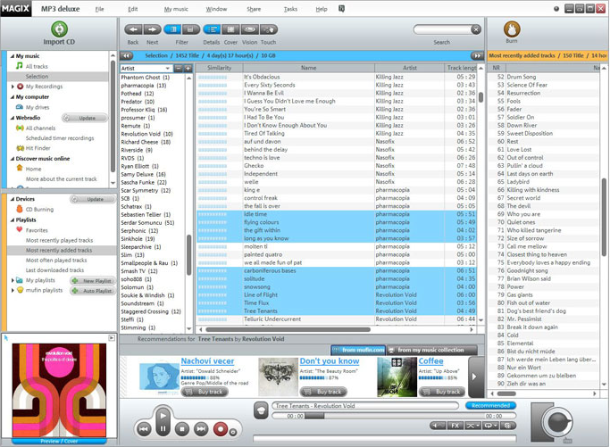Open the Tasks menu

click(x=290, y=9)
